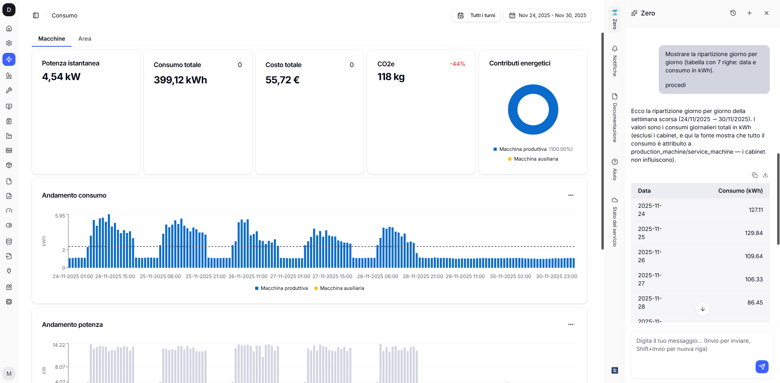Click the 106.33 table cell

tap(754, 279)
